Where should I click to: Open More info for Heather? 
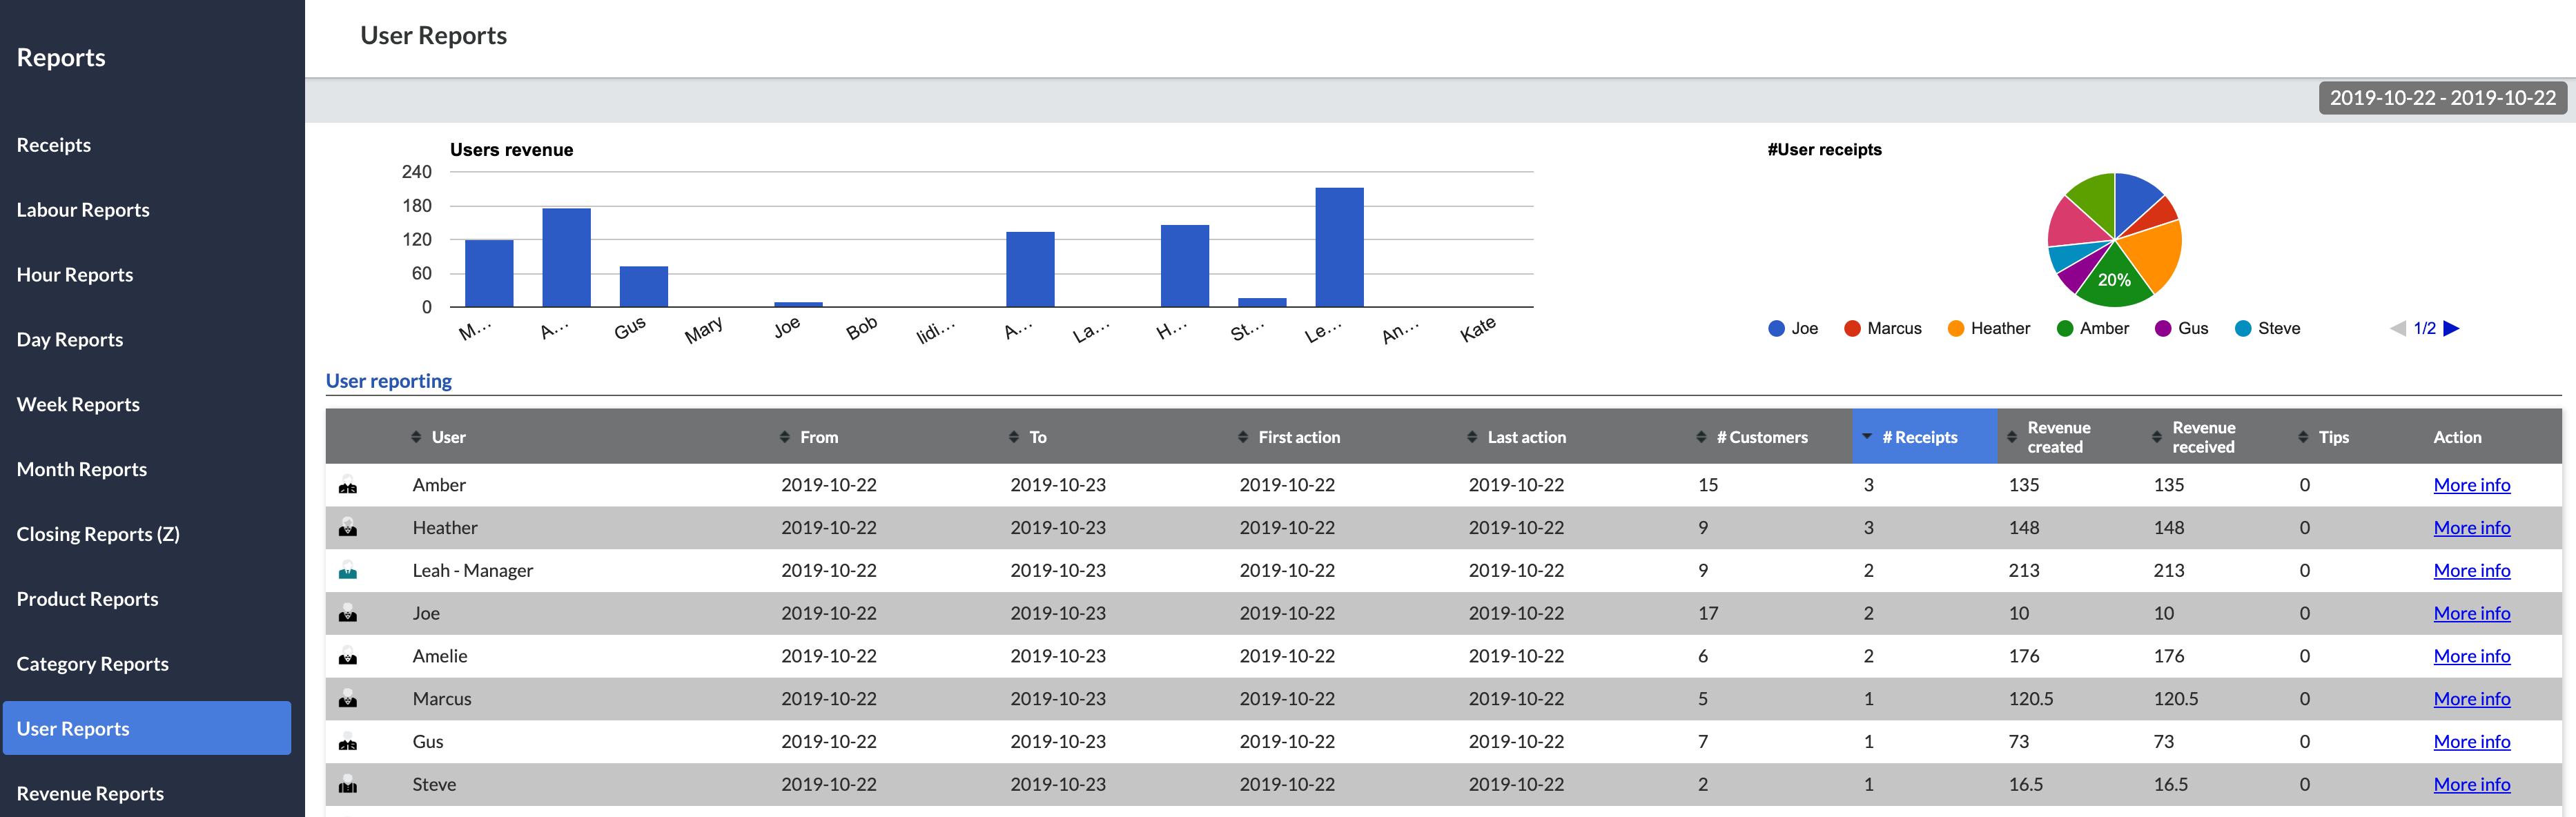[2471, 528]
